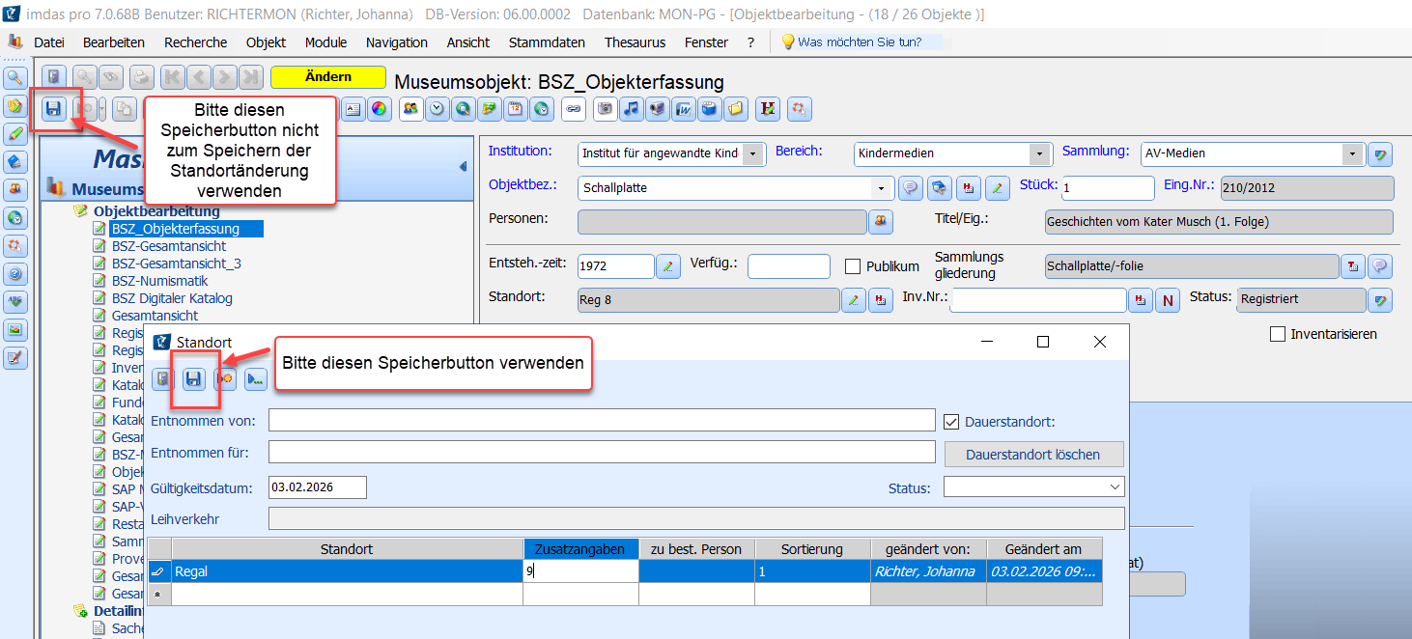
Task: Open the Status dropdown in Standort dialog
Action: pos(1115,487)
